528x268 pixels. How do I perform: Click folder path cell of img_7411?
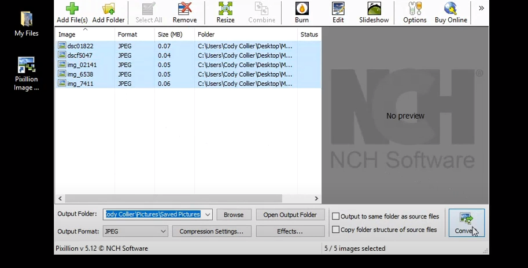[245, 84]
